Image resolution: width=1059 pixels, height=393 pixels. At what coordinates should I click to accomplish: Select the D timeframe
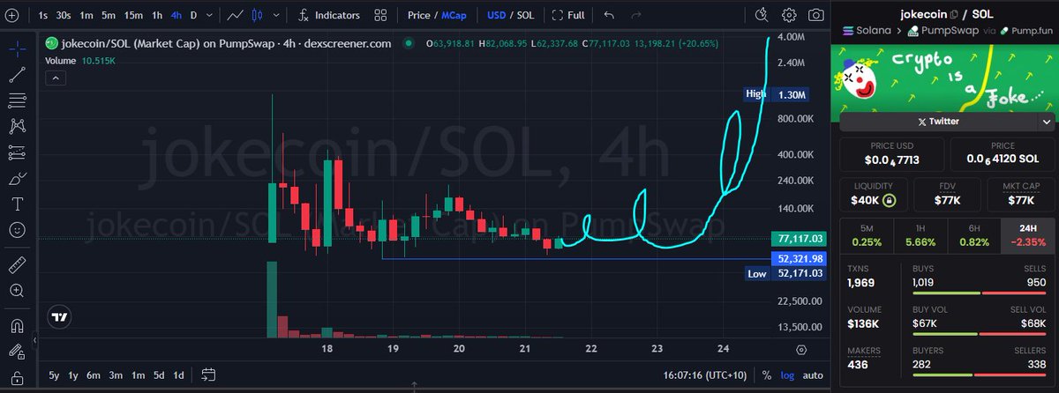click(x=194, y=15)
